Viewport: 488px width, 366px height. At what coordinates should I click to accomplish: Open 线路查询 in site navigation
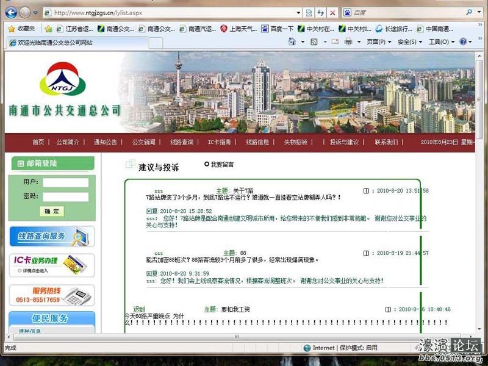click(x=182, y=142)
